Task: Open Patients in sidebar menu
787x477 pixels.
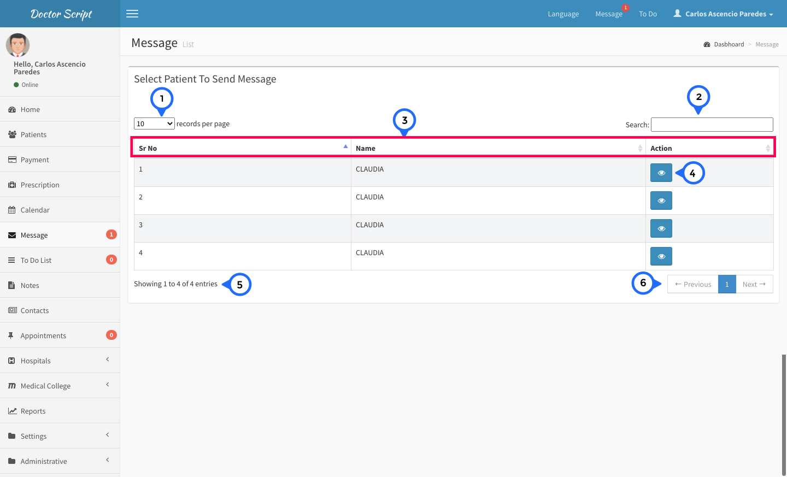Action: (x=60, y=134)
